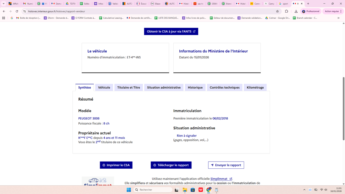Switch to the Google sport browser tab
345x194 pixels.
pyautogui.click(x=283, y=4)
